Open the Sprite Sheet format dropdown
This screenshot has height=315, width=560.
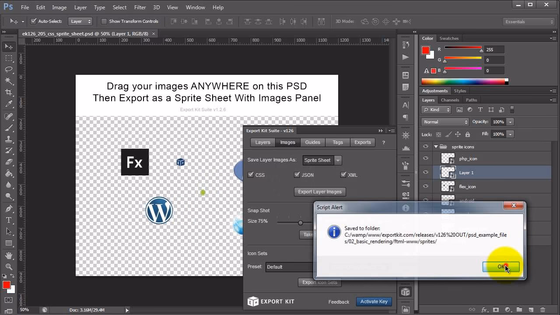click(337, 160)
